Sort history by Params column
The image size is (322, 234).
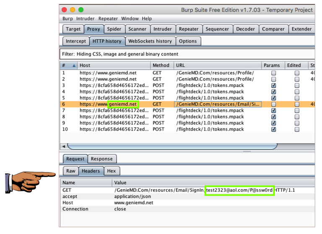[273, 65]
